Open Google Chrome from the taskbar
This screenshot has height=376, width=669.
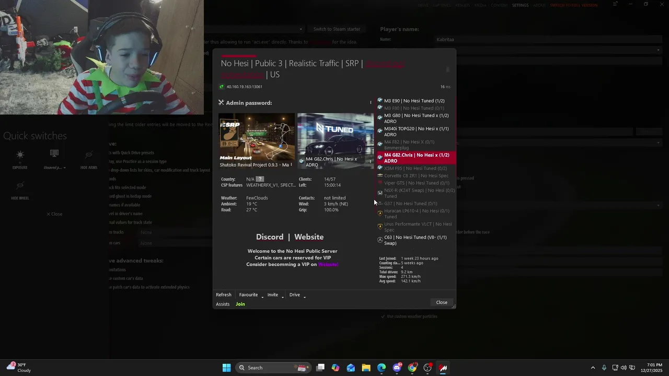[x=412, y=368]
